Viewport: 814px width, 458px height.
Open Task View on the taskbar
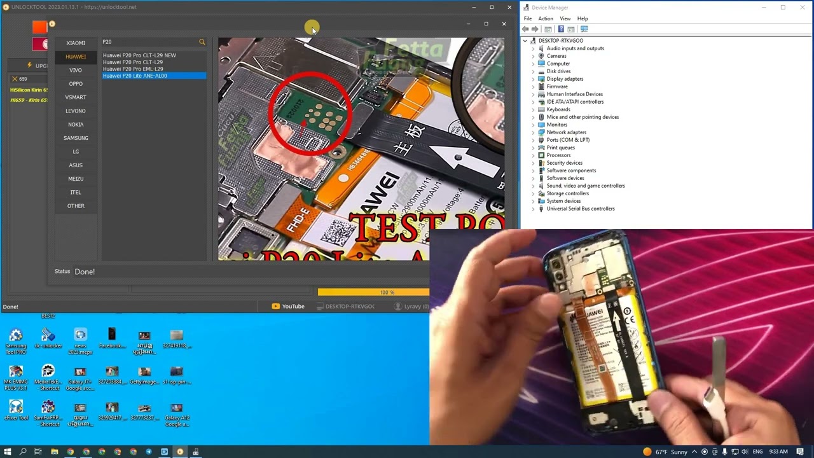(38, 452)
